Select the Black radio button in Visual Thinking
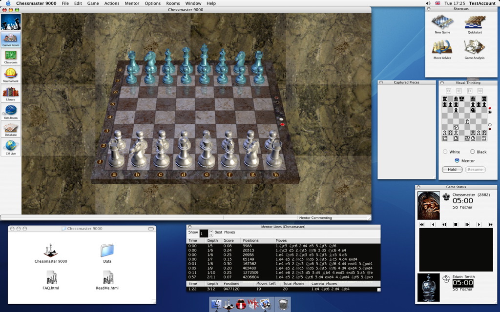Viewport: 500px width, 312px height. [472, 152]
